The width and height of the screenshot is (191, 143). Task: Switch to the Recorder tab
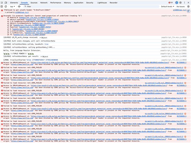click(113, 3)
